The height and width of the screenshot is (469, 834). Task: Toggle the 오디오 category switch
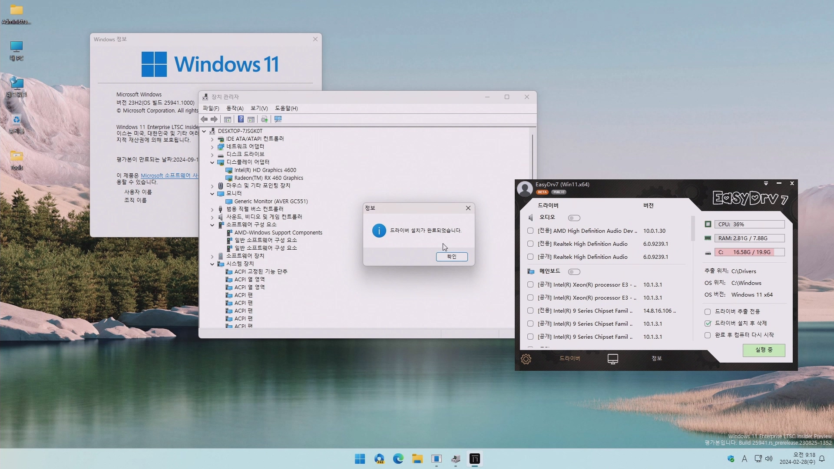[x=574, y=218]
